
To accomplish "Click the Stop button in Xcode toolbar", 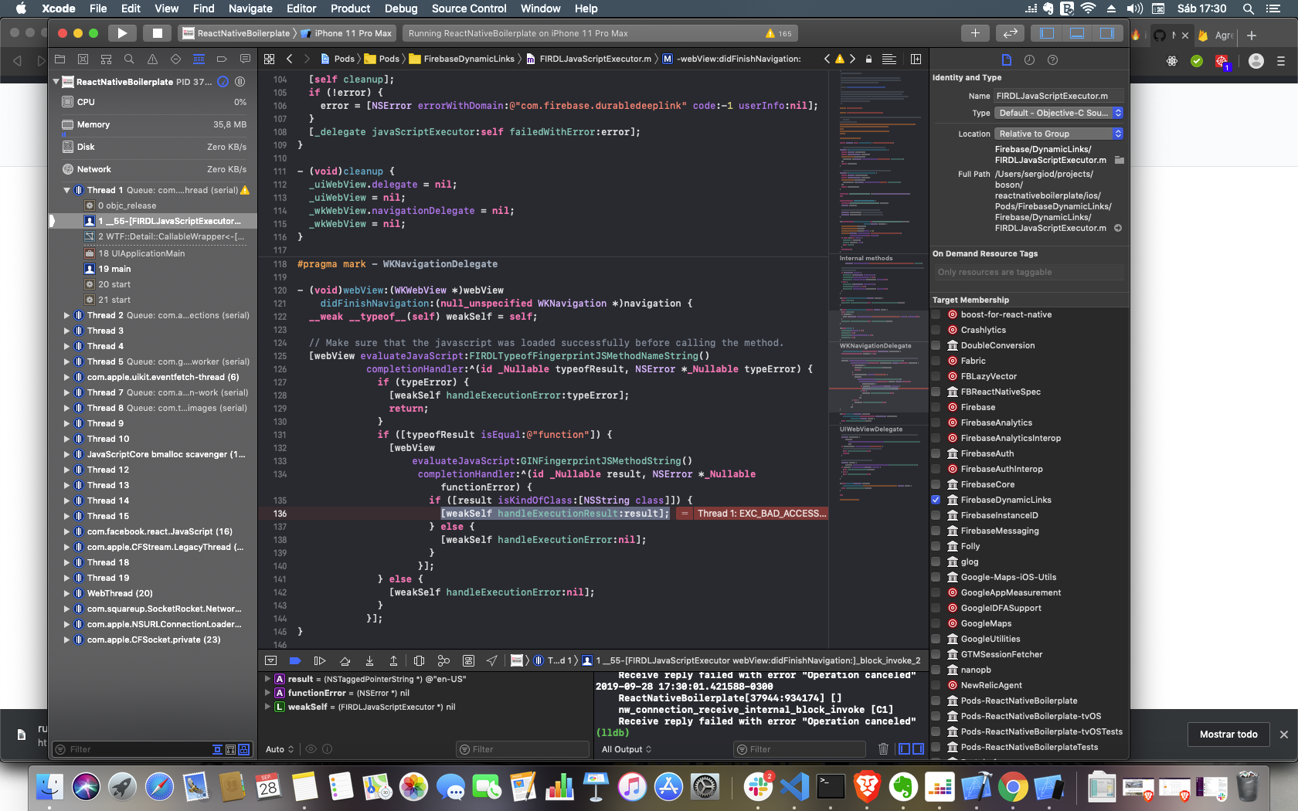I will [157, 33].
